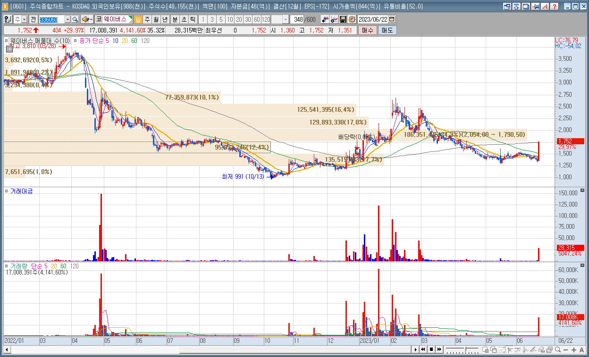Click the stock code search magnifier icon
The width and height of the screenshot is (589, 357).
(75, 19)
